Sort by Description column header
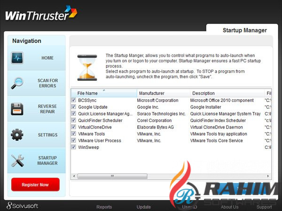 coord(227,93)
